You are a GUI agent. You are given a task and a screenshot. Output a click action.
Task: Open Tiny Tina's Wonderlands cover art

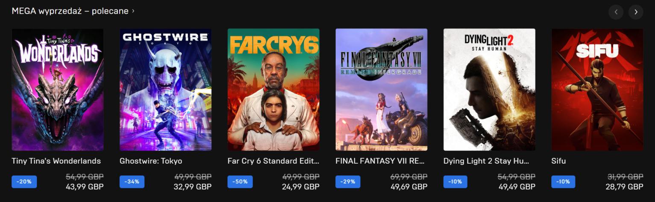point(58,89)
